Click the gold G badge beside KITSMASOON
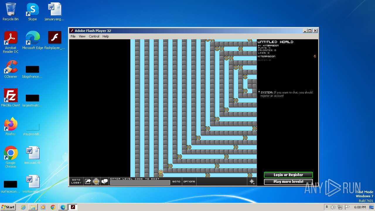 pyautogui.click(x=315, y=56)
